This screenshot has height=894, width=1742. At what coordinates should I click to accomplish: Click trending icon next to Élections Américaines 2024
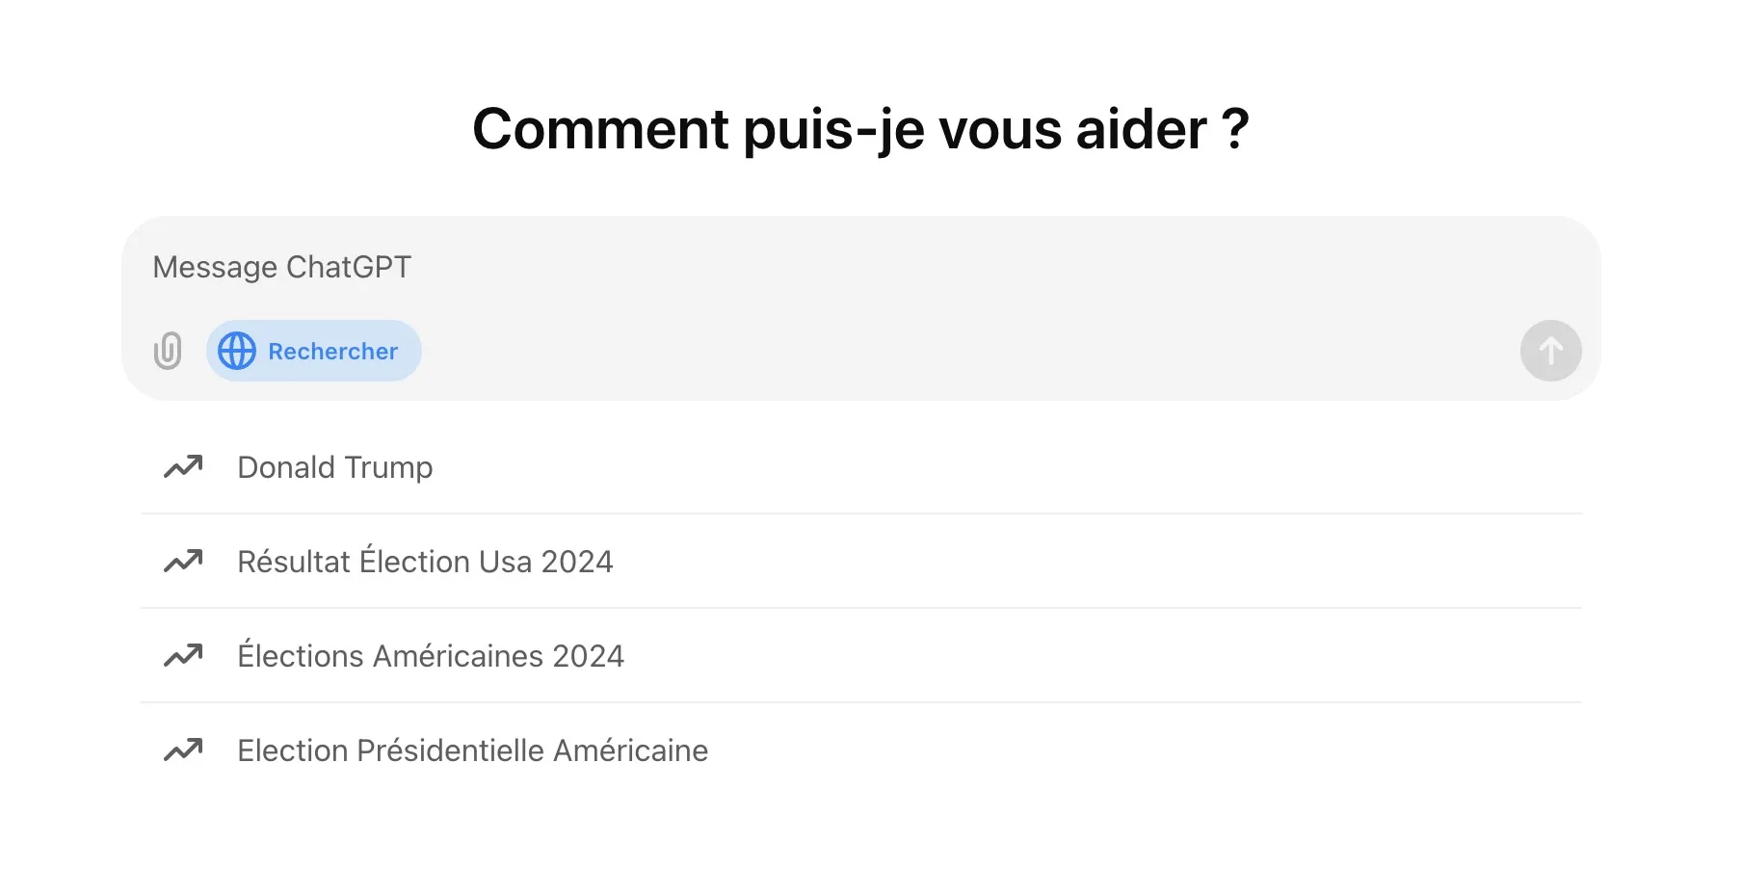[183, 656]
